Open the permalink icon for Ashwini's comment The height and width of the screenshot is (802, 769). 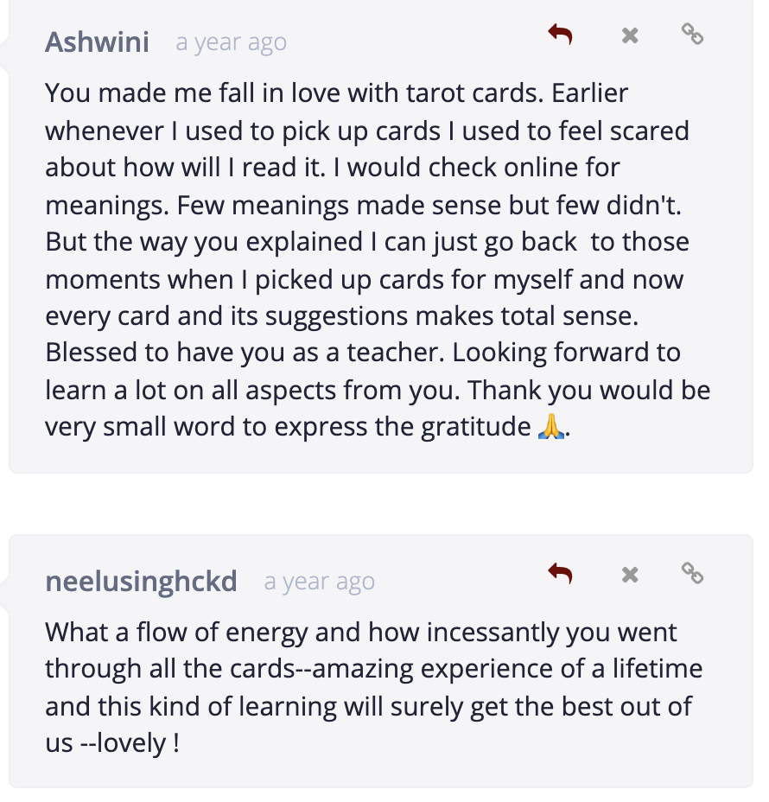tap(692, 35)
